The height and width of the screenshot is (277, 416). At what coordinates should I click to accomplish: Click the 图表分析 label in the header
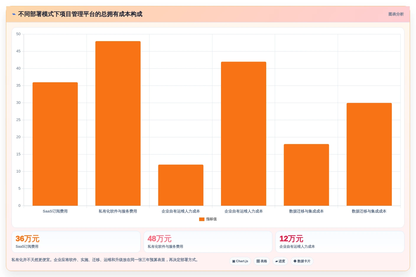pyautogui.click(x=396, y=14)
